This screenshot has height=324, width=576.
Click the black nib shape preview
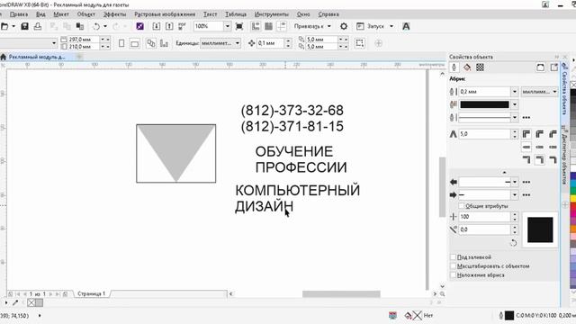[540, 229]
